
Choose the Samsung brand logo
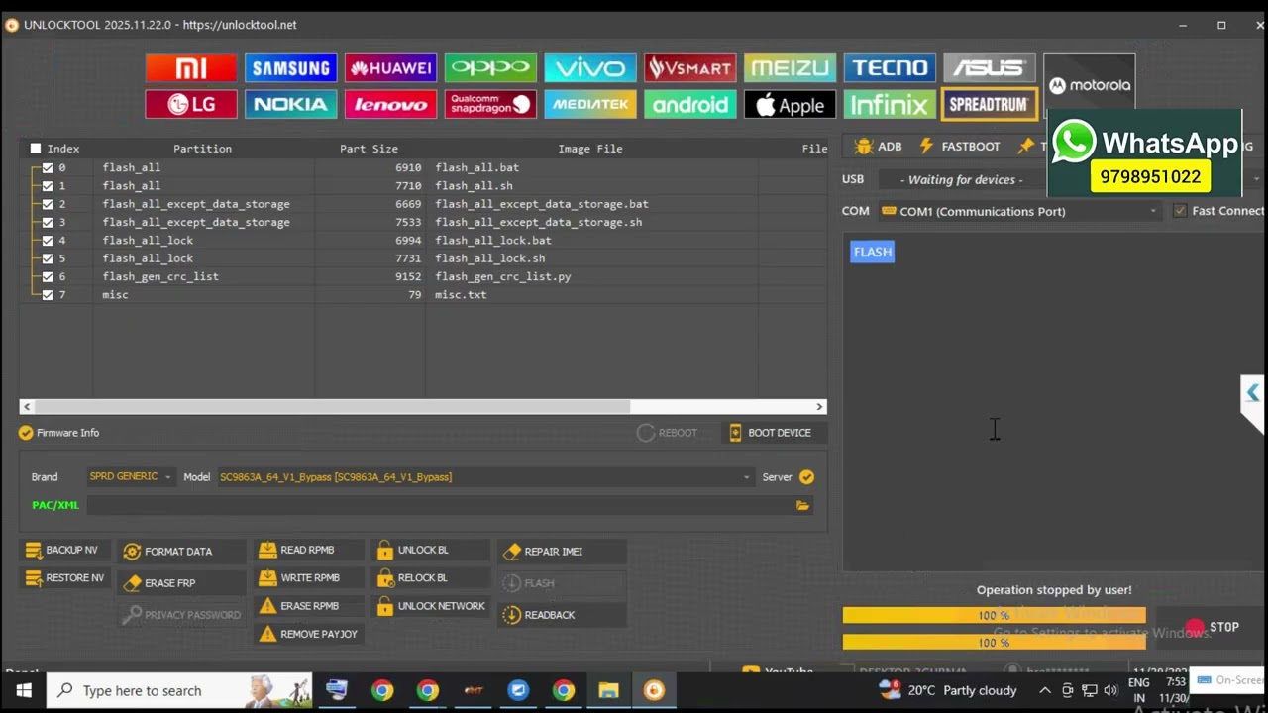coord(291,67)
